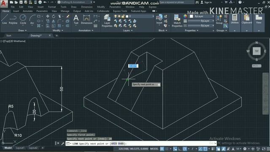Click the Table icon in Annotation
This screenshot has height=152, width=270.
tap(95, 26)
